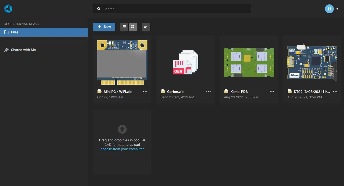Click file icon beside DT02

(289, 91)
